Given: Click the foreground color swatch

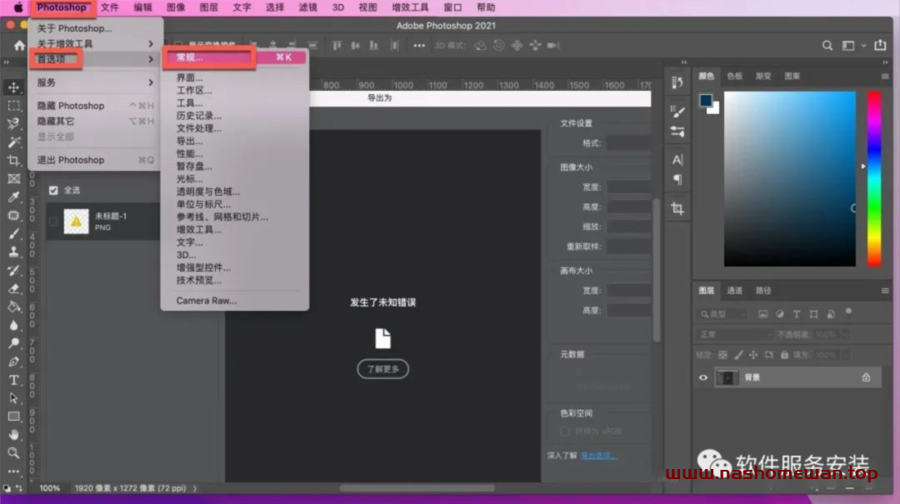Looking at the screenshot, I should coord(706,101).
